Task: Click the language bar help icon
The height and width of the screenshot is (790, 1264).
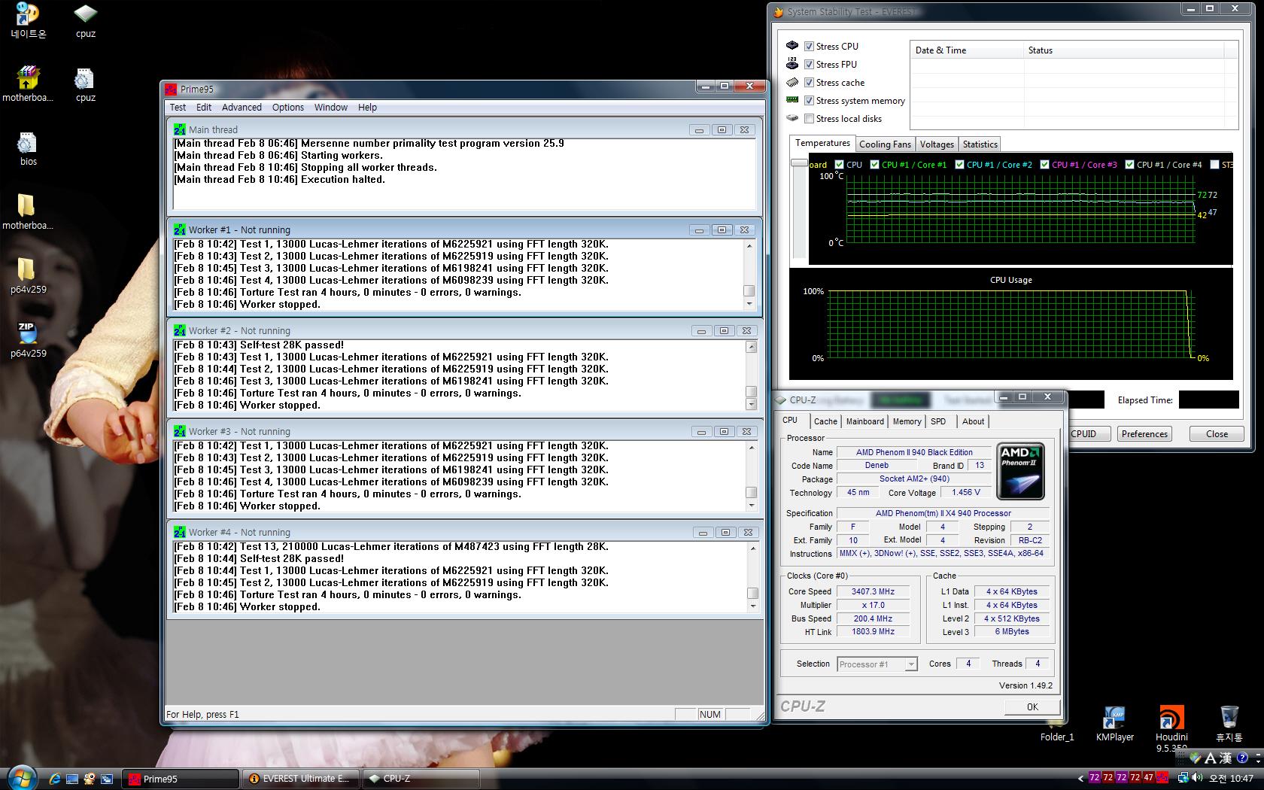Action: (x=1242, y=758)
